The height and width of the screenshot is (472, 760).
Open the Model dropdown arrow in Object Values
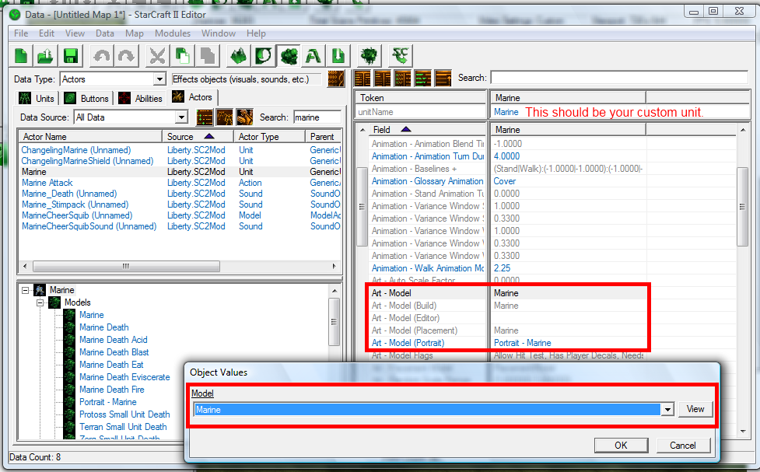(x=668, y=410)
